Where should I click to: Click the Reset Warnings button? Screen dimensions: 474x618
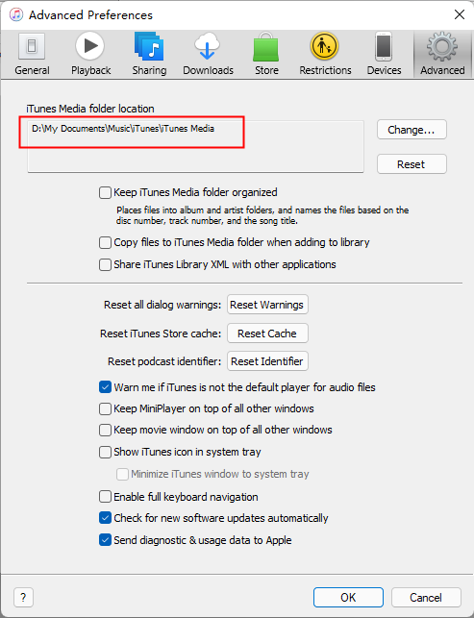[x=267, y=305]
